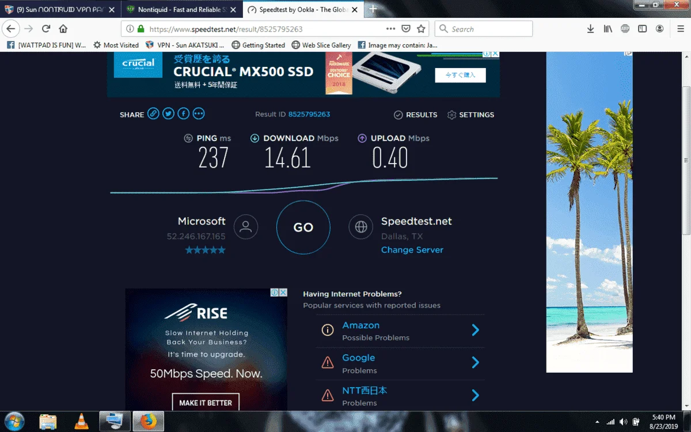Switch to Nontiquid - Fast and Reliable tab
Screen dimensions: 691x432
(181, 9)
